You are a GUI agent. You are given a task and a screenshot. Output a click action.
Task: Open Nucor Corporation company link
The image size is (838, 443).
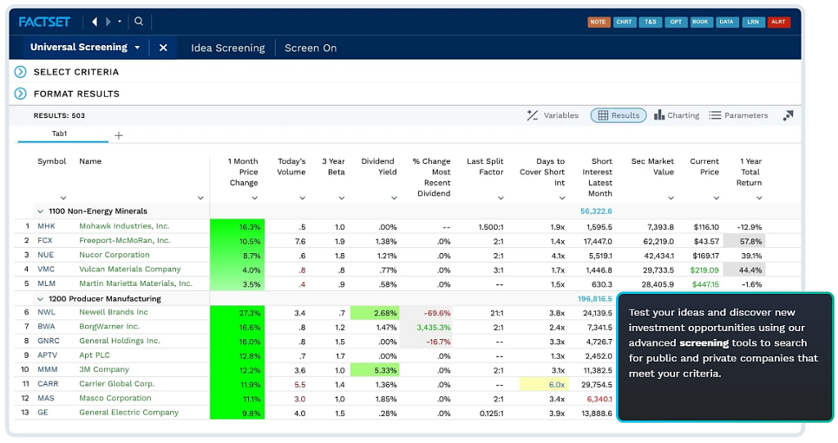click(x=115, y=255)
